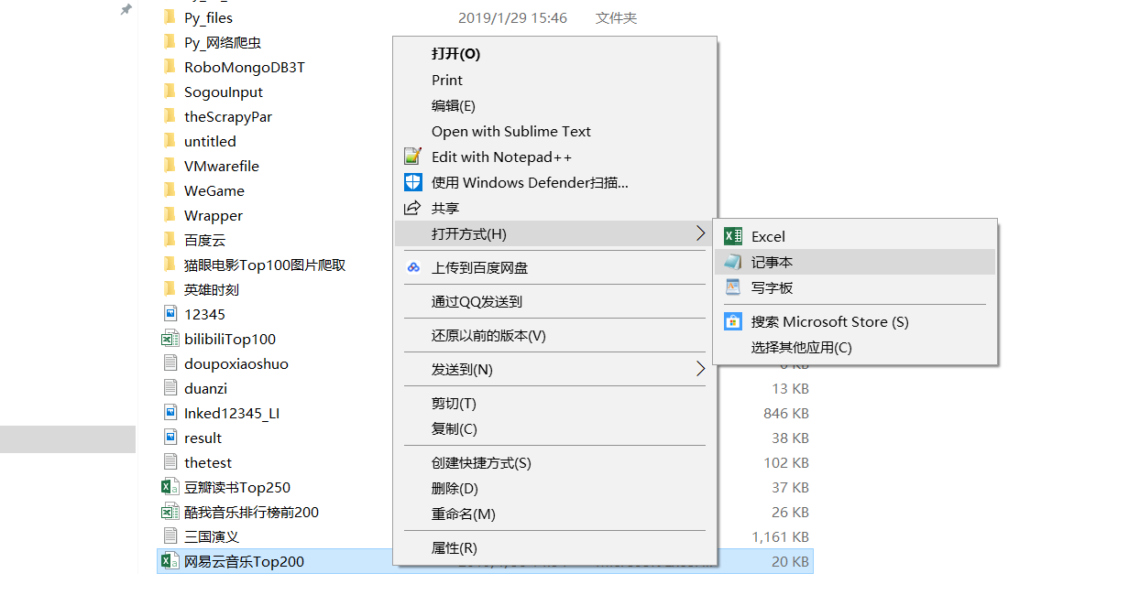This screenshot has height=595, width=1129.
Task: Select 复制(C) from the context menu
Action: (455, 428)
